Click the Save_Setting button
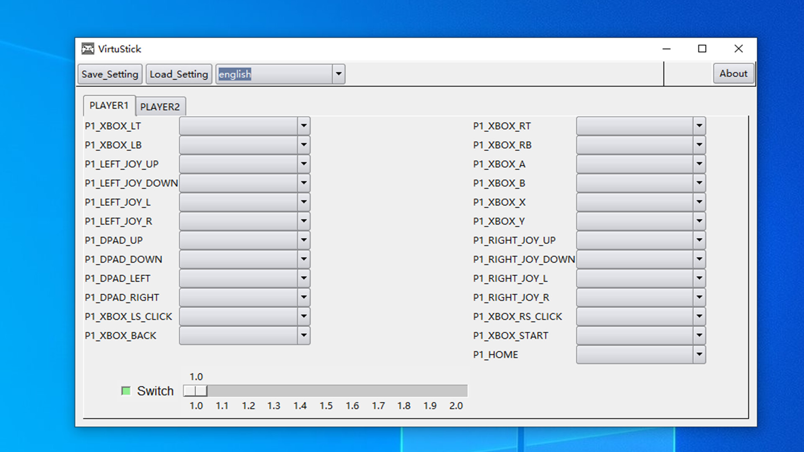This screenshot has height=452, width=804. click(110, 74)
